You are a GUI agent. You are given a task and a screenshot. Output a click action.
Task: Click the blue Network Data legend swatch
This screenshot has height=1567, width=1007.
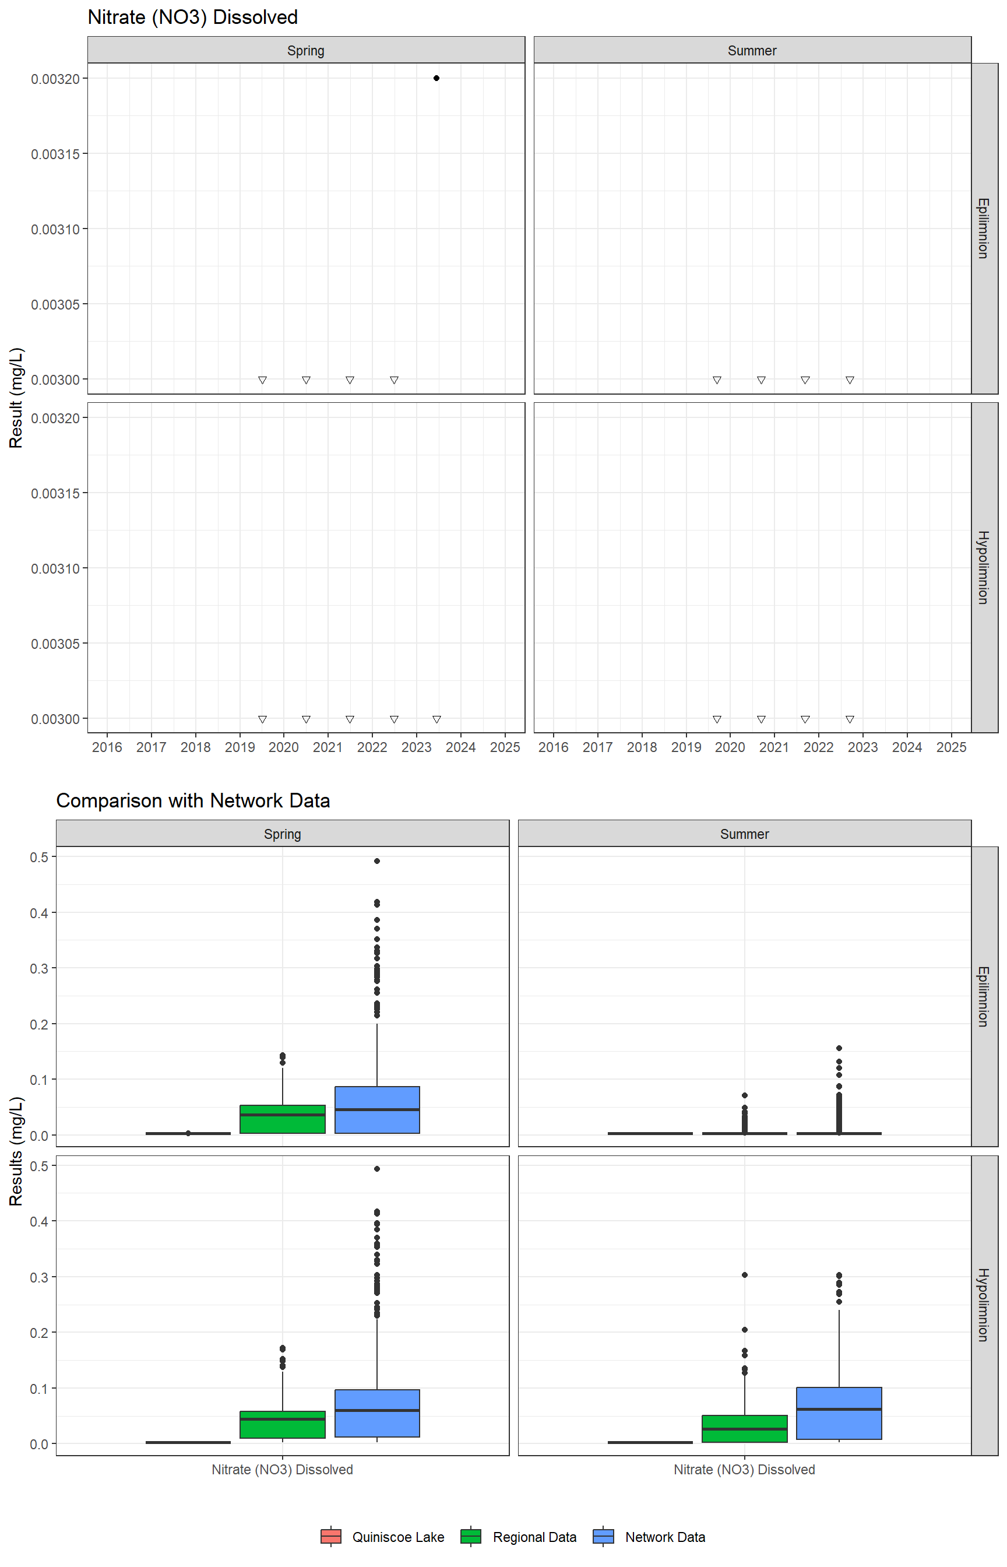click(603, 1536)
